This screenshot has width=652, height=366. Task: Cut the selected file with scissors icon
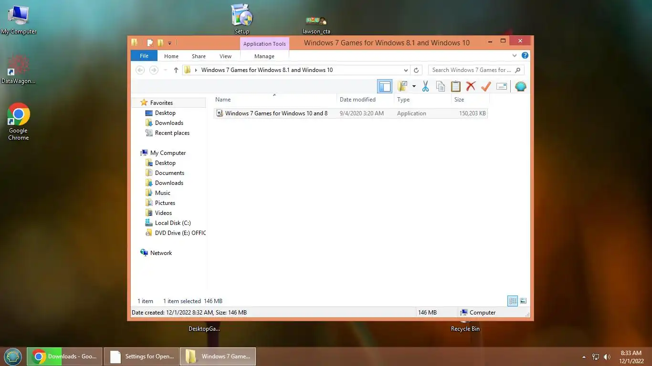point(425,86)
